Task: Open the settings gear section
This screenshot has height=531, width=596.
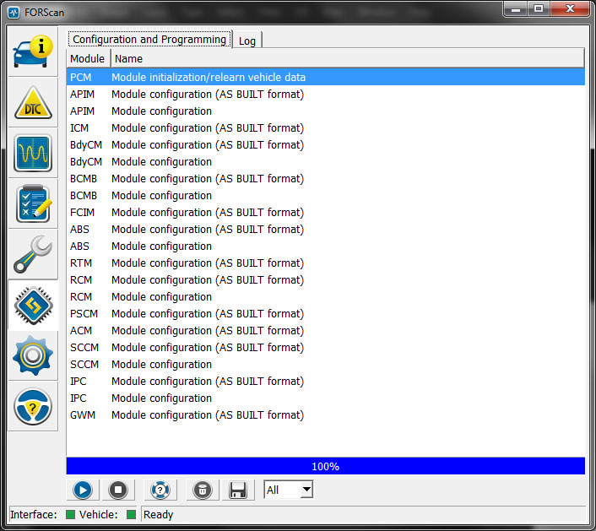Action: click(33, 355)
